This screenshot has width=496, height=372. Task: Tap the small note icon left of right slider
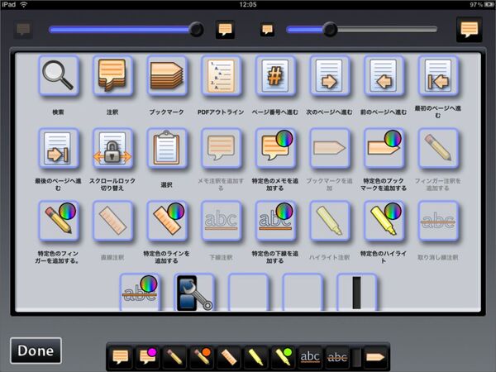pos(267,30)
